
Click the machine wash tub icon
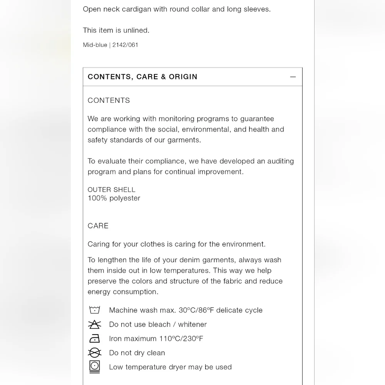pyautogui.click(x=95, y=310)
